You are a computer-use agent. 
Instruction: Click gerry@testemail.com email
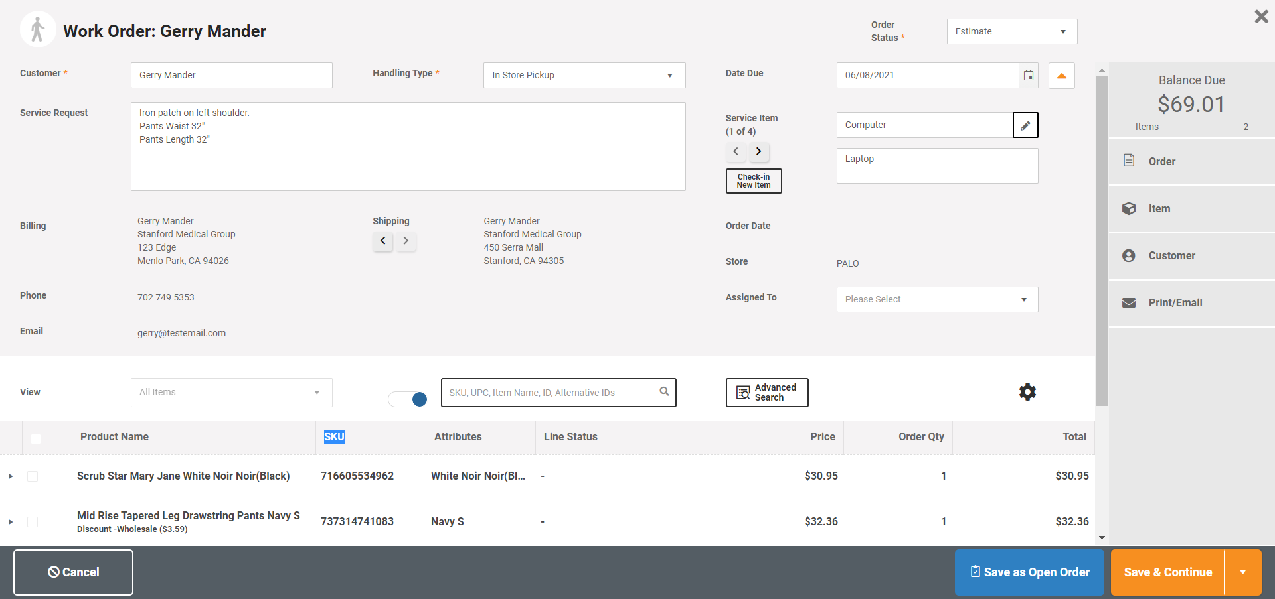point(181,334)
